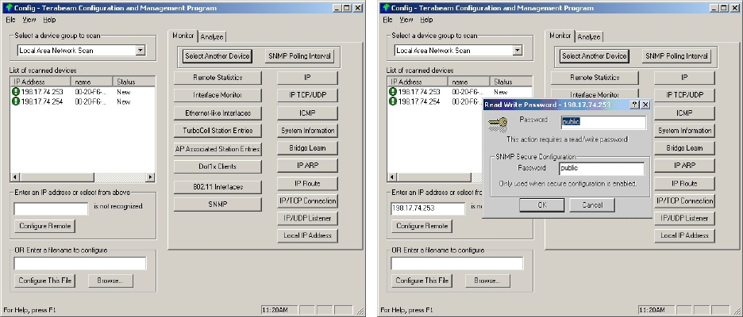Click Local IP Address in the window behind the password dialog
Image resolution: width=743 pixels, height=317 pixels.
[685, 235]
